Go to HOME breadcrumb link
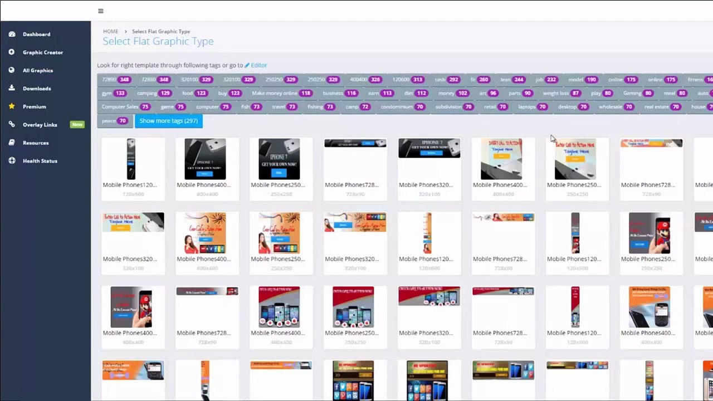Image resolution: width=713 pixels, height=401 pixels. [x=110, y=31]
